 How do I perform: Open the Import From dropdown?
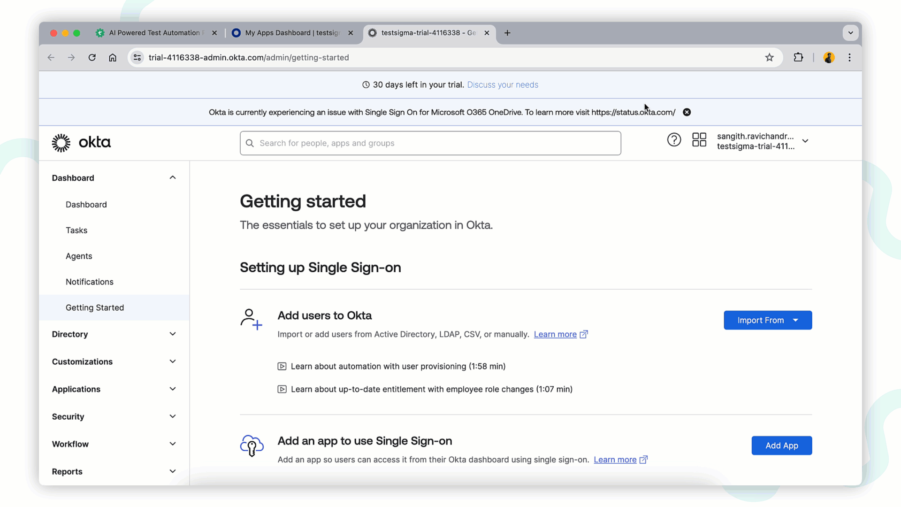[x=767, y=320]
